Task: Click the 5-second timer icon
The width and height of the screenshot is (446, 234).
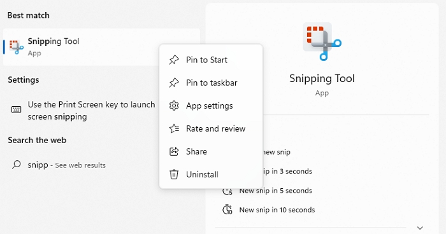Action: click(x=227, y=191)
